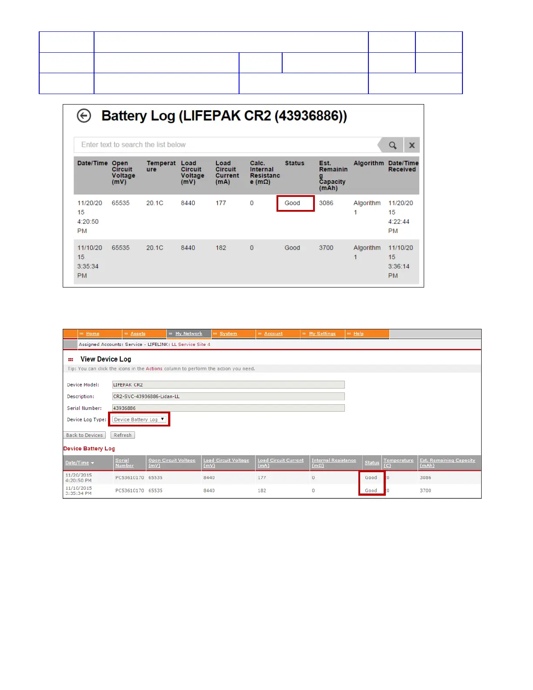Sort by Open Circuit Voltage (mV) link header
This screenshot has width=533, height=690.
(172, 463)
